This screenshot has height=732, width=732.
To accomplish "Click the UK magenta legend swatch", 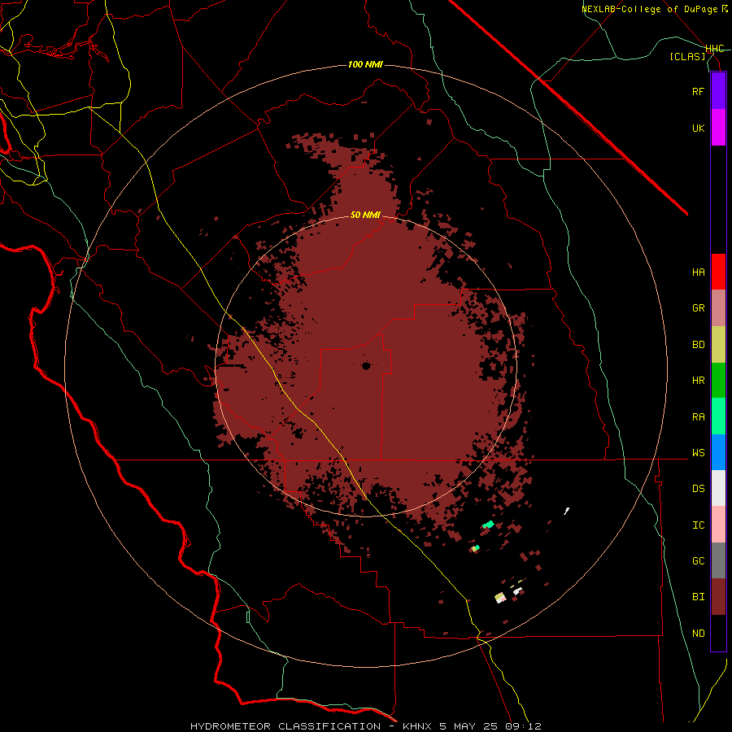I will pyautogui.click(x=718, y=128).
